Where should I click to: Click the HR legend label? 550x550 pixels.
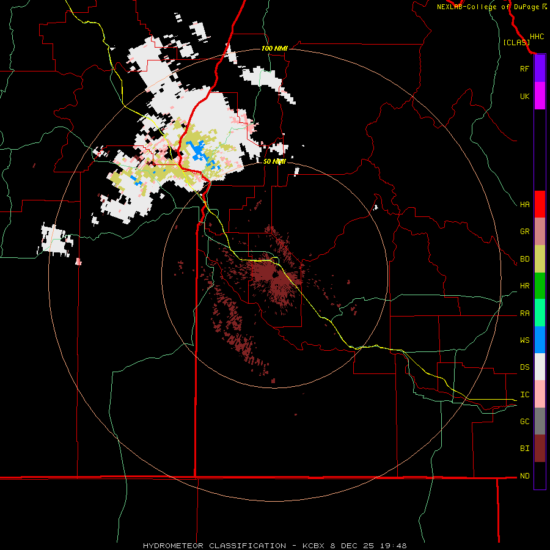coord(525,286)
